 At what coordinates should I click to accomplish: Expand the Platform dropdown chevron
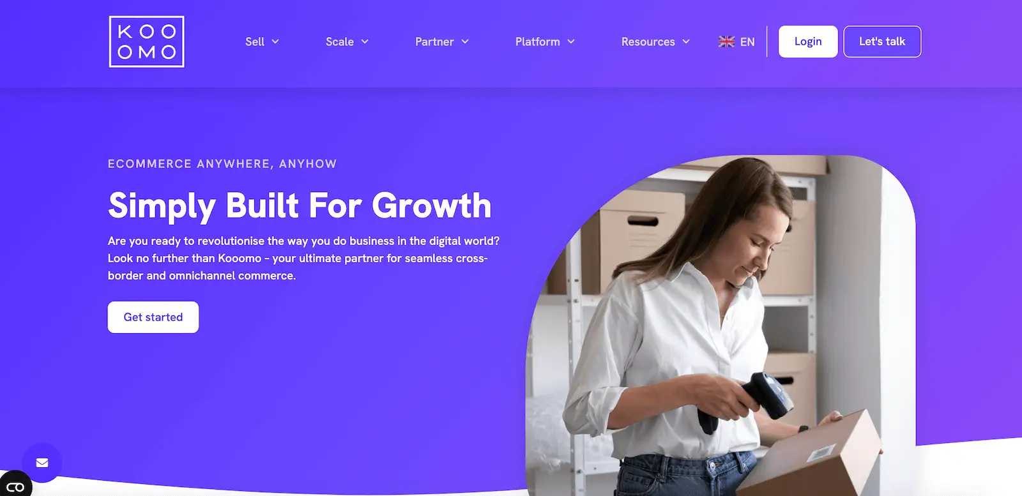pos(571,41)
